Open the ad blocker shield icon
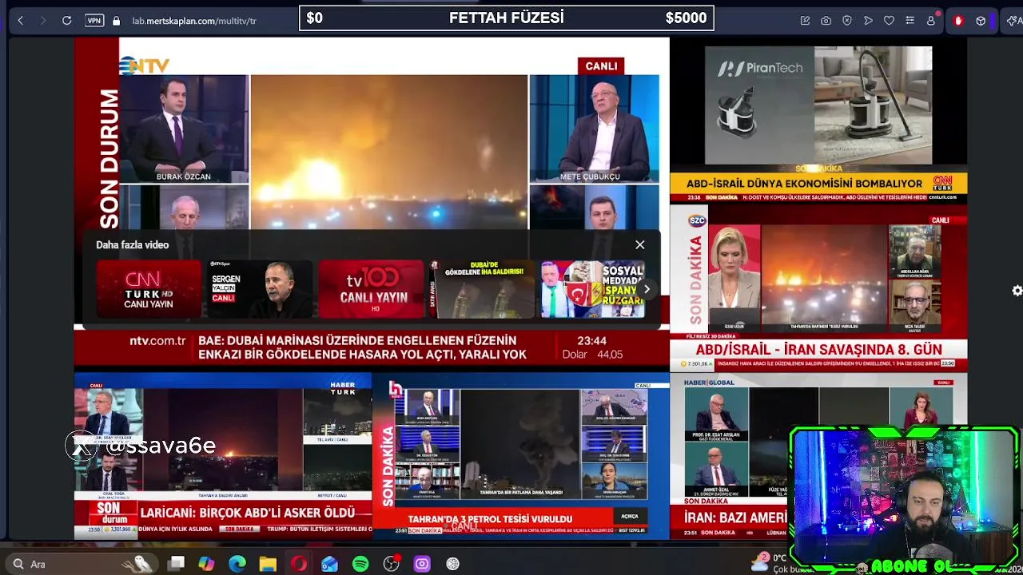The image size is (1023, 575). coord(847,21)
